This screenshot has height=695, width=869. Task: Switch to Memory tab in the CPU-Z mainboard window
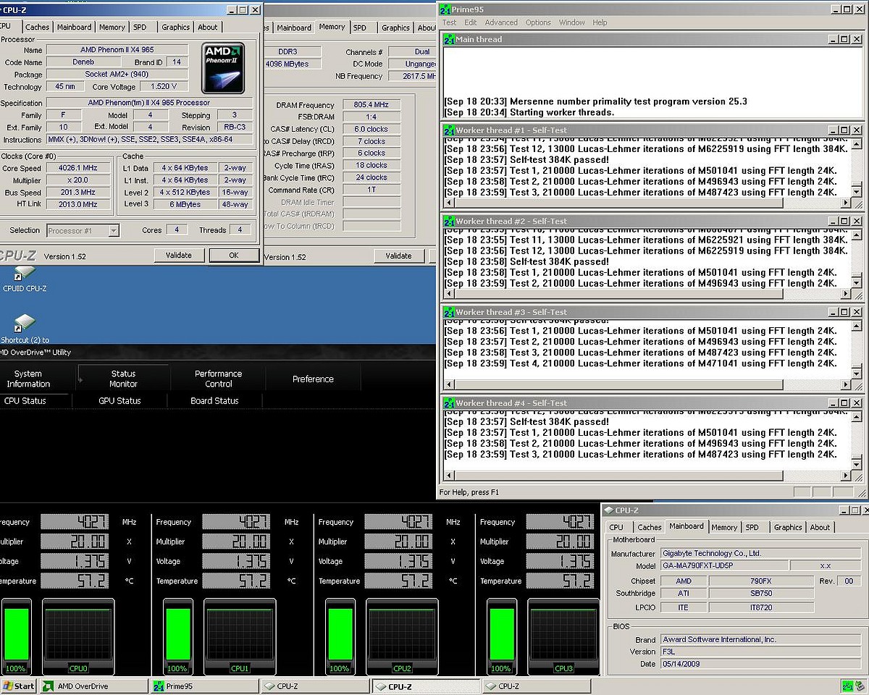(x=724, y=527)
